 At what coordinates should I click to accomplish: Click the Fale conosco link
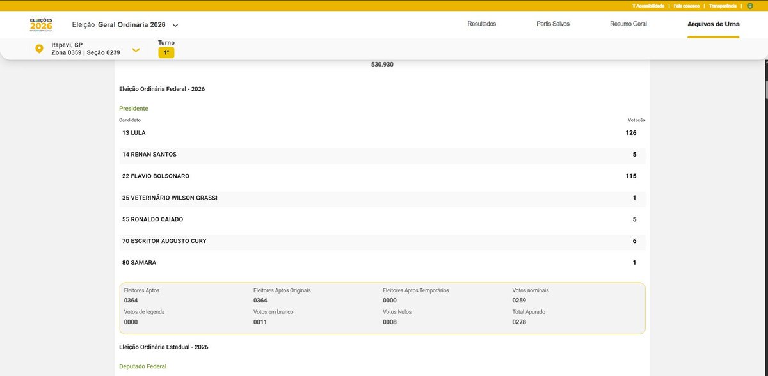(685, 6)
